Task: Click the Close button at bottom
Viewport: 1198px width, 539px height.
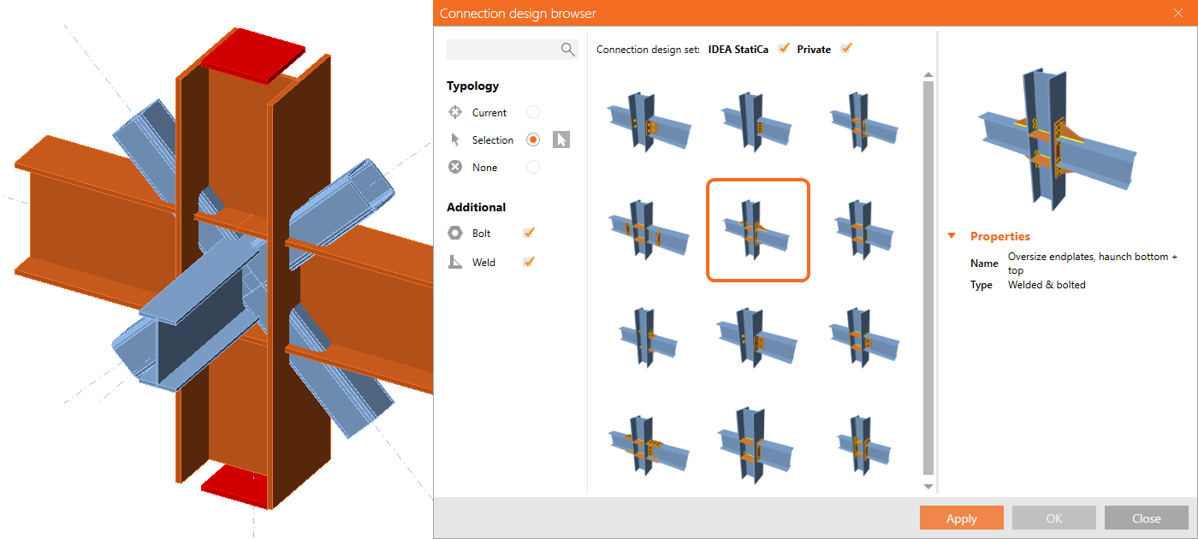Action: pos(1146,518)
